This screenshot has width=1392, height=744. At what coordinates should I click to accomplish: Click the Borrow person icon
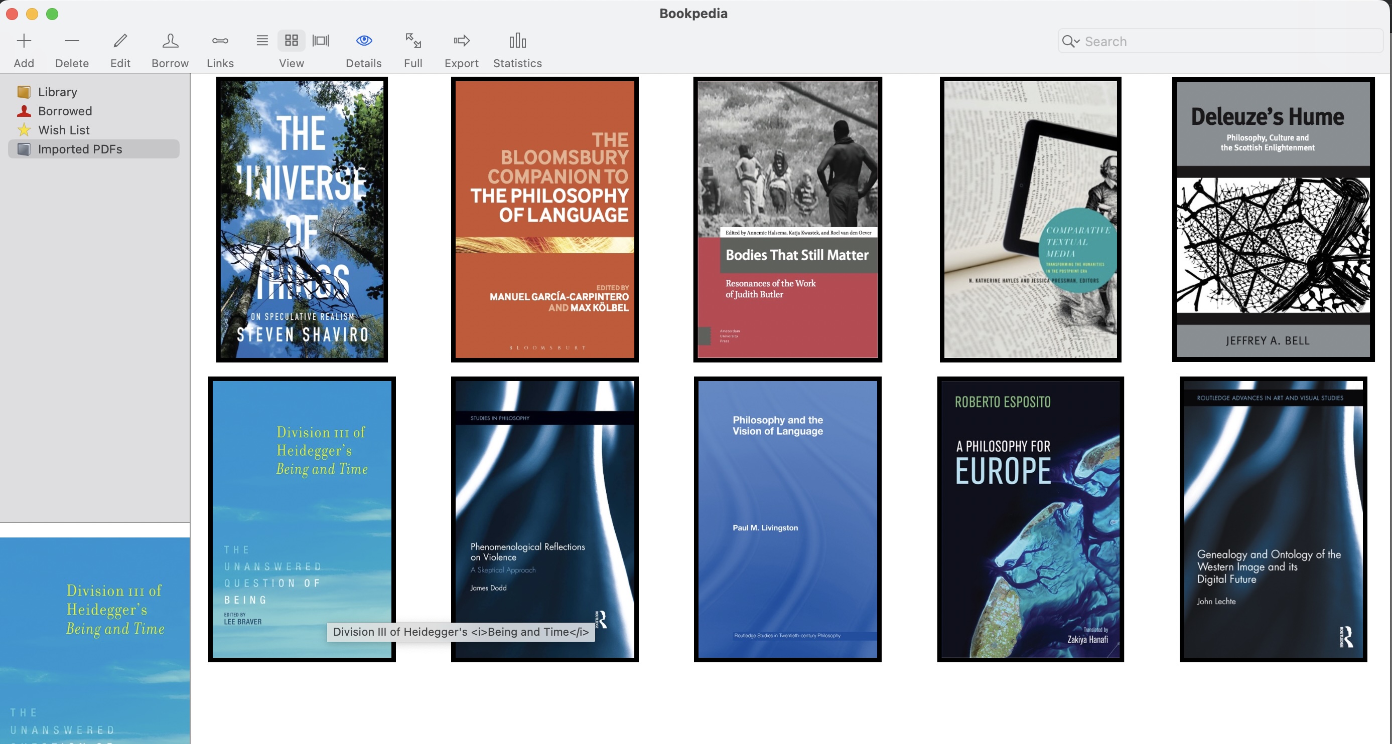click(170, 41)
